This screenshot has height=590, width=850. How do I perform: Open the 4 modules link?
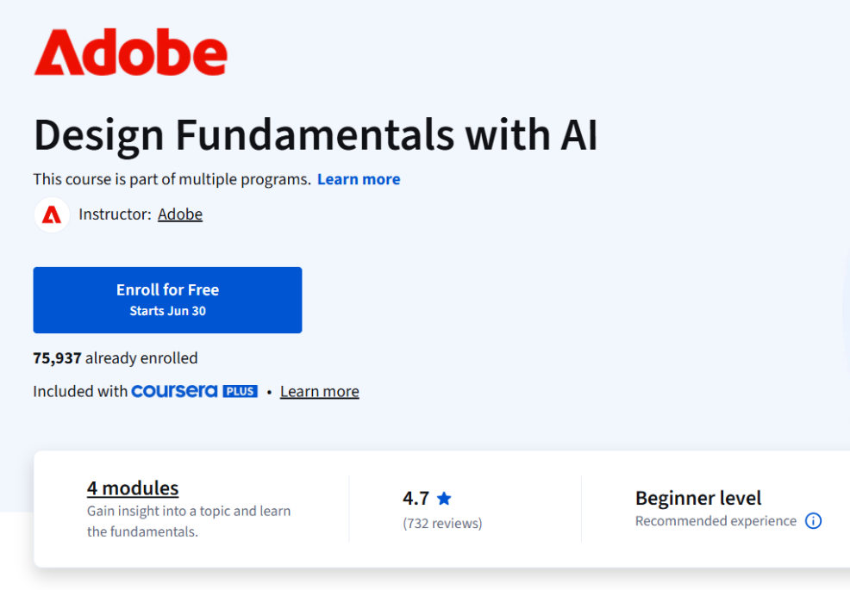click(132, 488)
